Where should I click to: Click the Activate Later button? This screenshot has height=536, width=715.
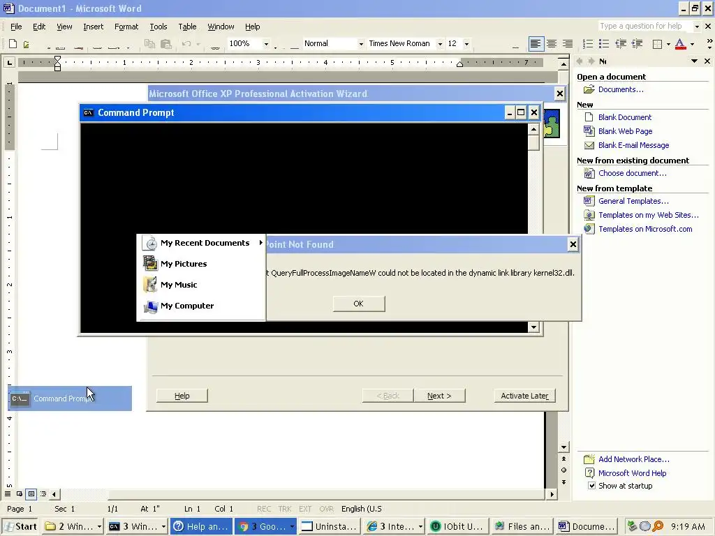pos(524,396)
